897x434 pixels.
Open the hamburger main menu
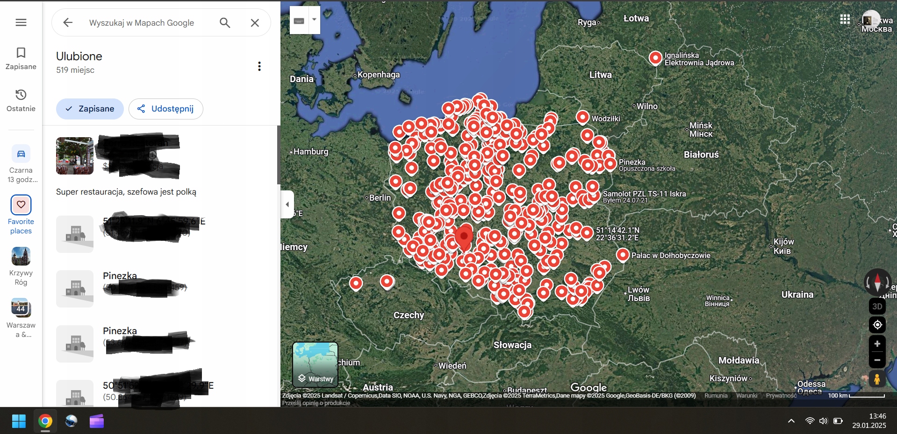[x=21, y=22]
